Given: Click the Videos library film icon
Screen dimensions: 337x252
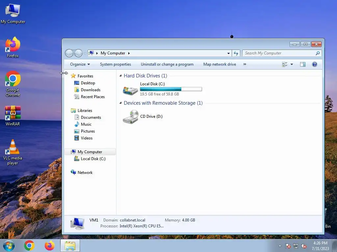Looking at the screenshot, I should [76, 138].
